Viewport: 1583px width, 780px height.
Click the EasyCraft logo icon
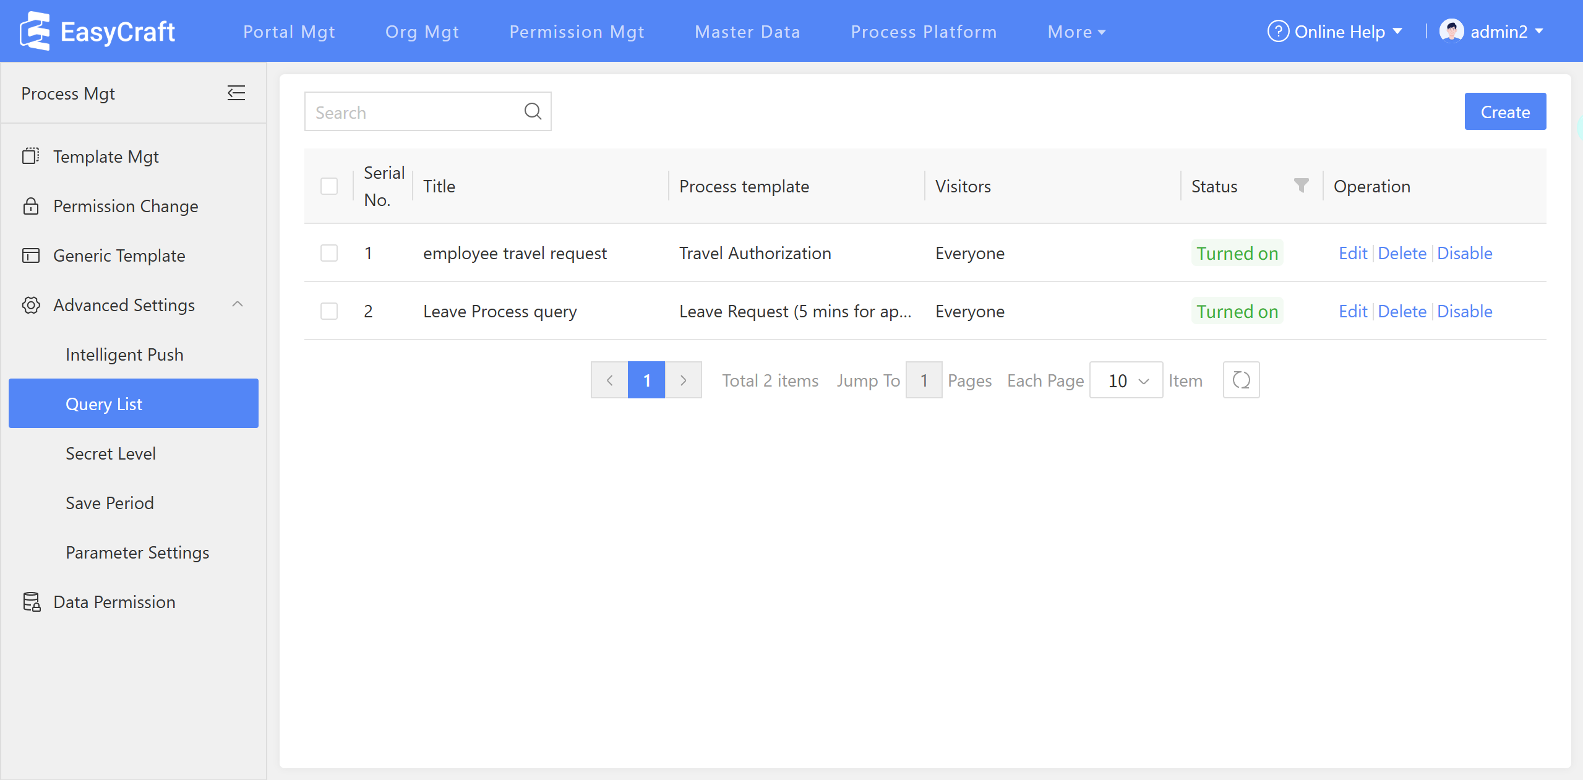[35, 31]
